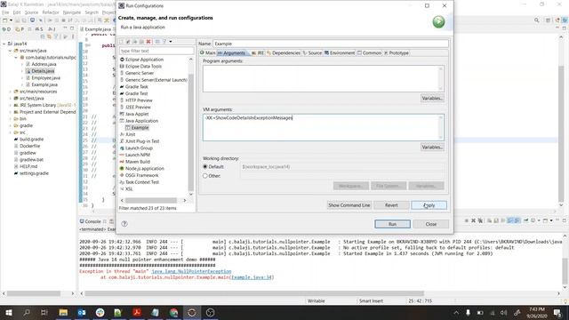Image resolution: width=569 pixels, height=320 pixels.
Task: Open File Explorer from the taskbar
Action: point(63,312)
